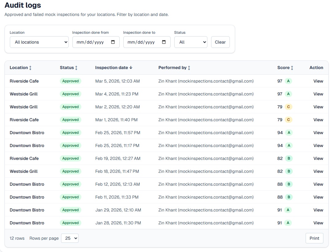Sort the Score column

coord(285,68)
